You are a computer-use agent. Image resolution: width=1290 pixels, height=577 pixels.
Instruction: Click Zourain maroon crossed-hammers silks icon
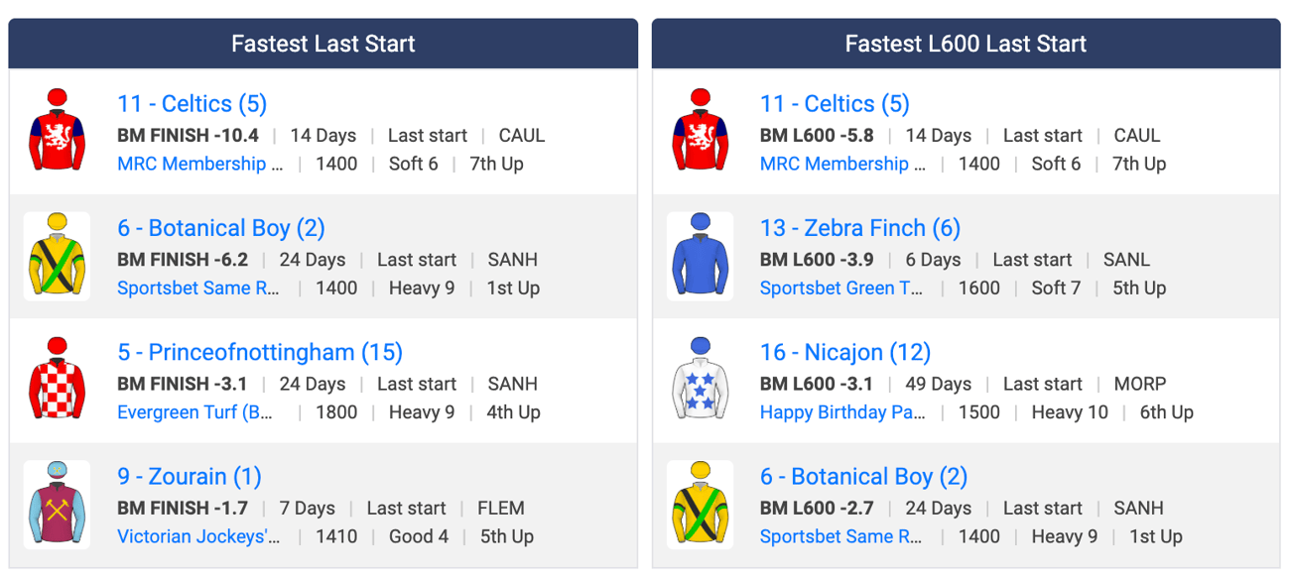coord(57,504)
